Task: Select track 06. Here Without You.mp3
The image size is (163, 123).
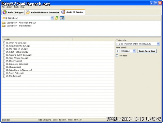Action: (x=17, y=58)
